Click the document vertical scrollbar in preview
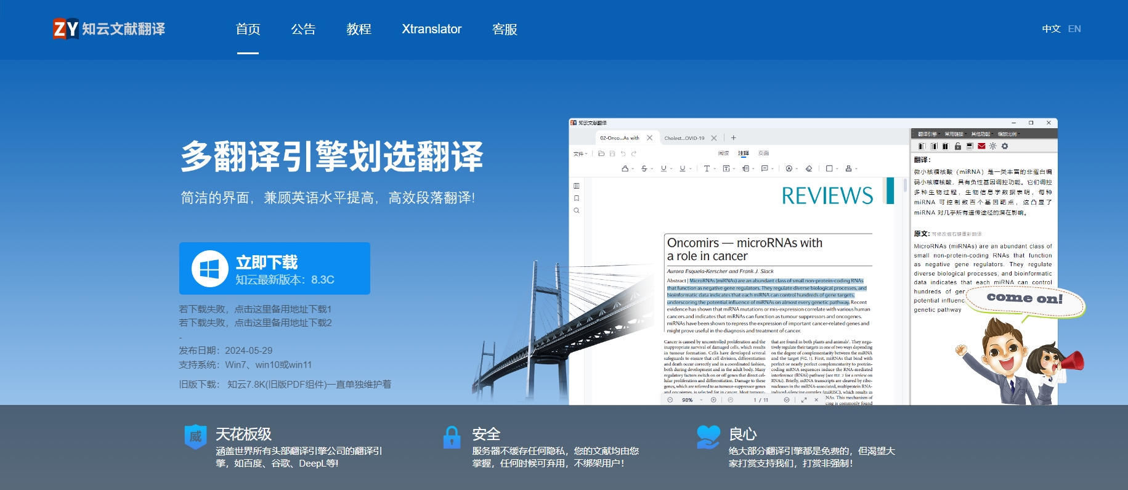Viewport: 1128px width, 490px height. [905, 184]
